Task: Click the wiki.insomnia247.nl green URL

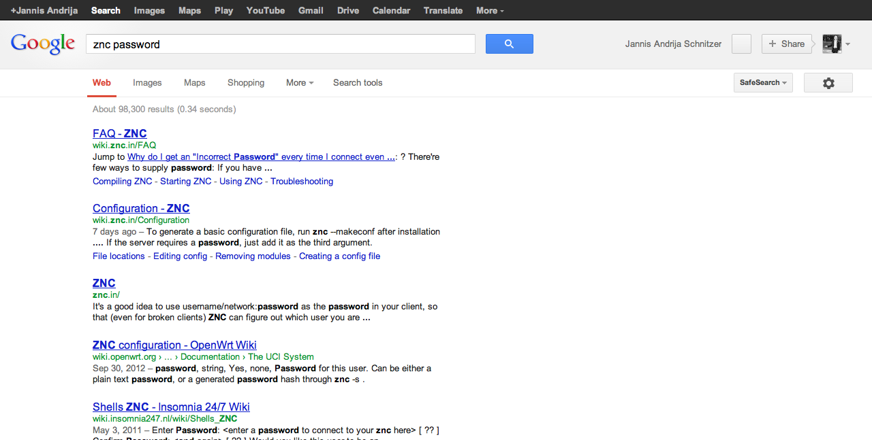Action: (165, 419)
